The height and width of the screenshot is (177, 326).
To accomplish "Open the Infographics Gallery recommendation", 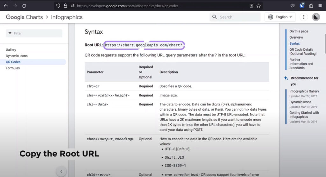I will pos(304,91).
